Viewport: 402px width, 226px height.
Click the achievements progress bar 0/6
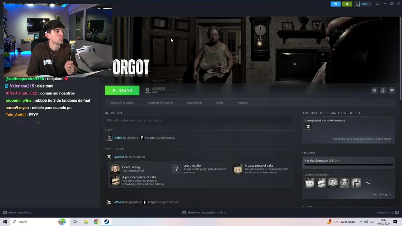(x=349, y=164)
